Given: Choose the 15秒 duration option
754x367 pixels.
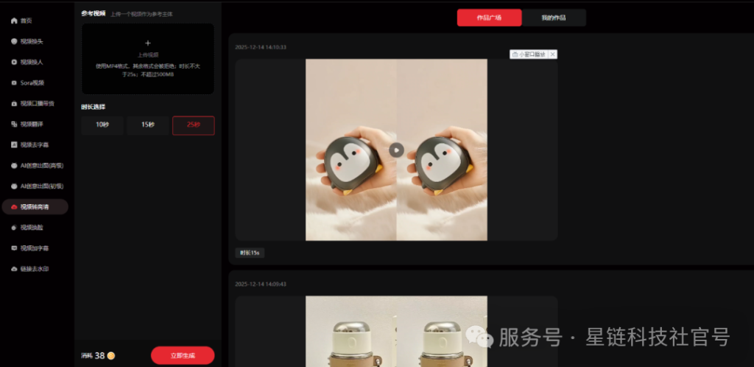Looking at the screenshot, I should pos(147,125).
